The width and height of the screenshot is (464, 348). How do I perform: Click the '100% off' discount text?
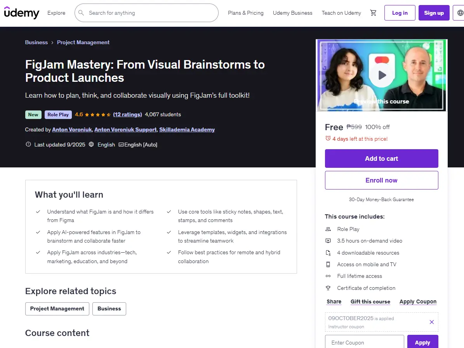coord(377,127)
